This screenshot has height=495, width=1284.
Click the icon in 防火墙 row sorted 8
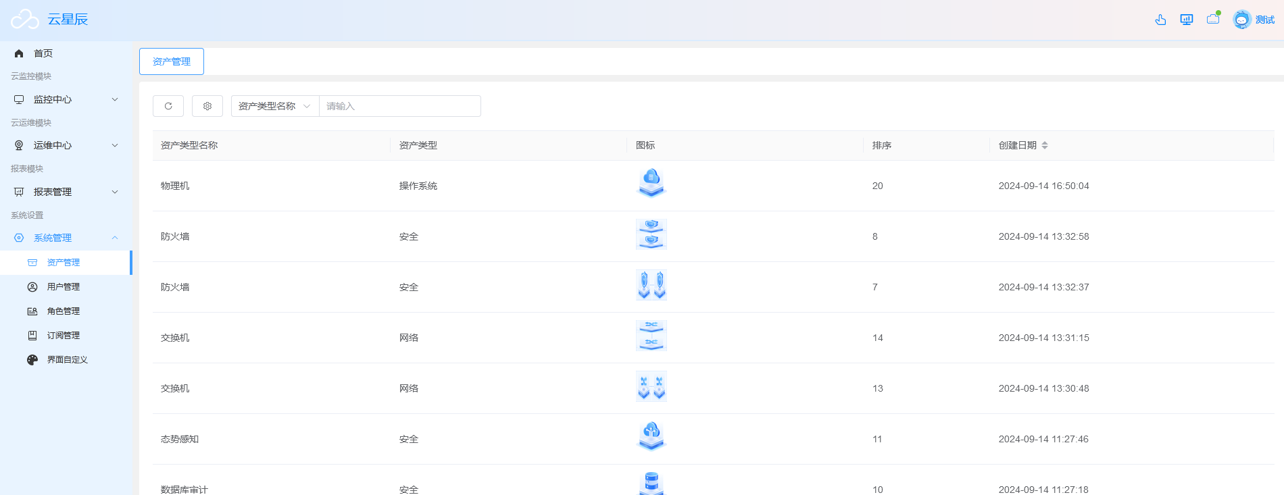point(651,234)
